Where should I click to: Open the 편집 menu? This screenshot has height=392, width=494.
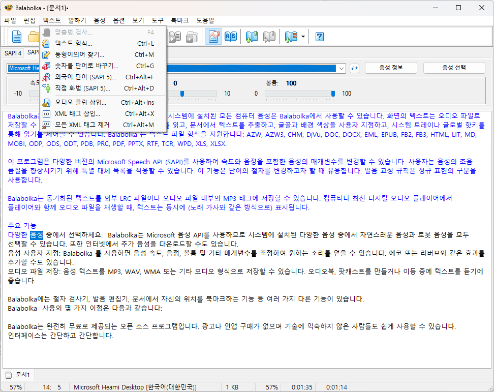click(29, 20)
